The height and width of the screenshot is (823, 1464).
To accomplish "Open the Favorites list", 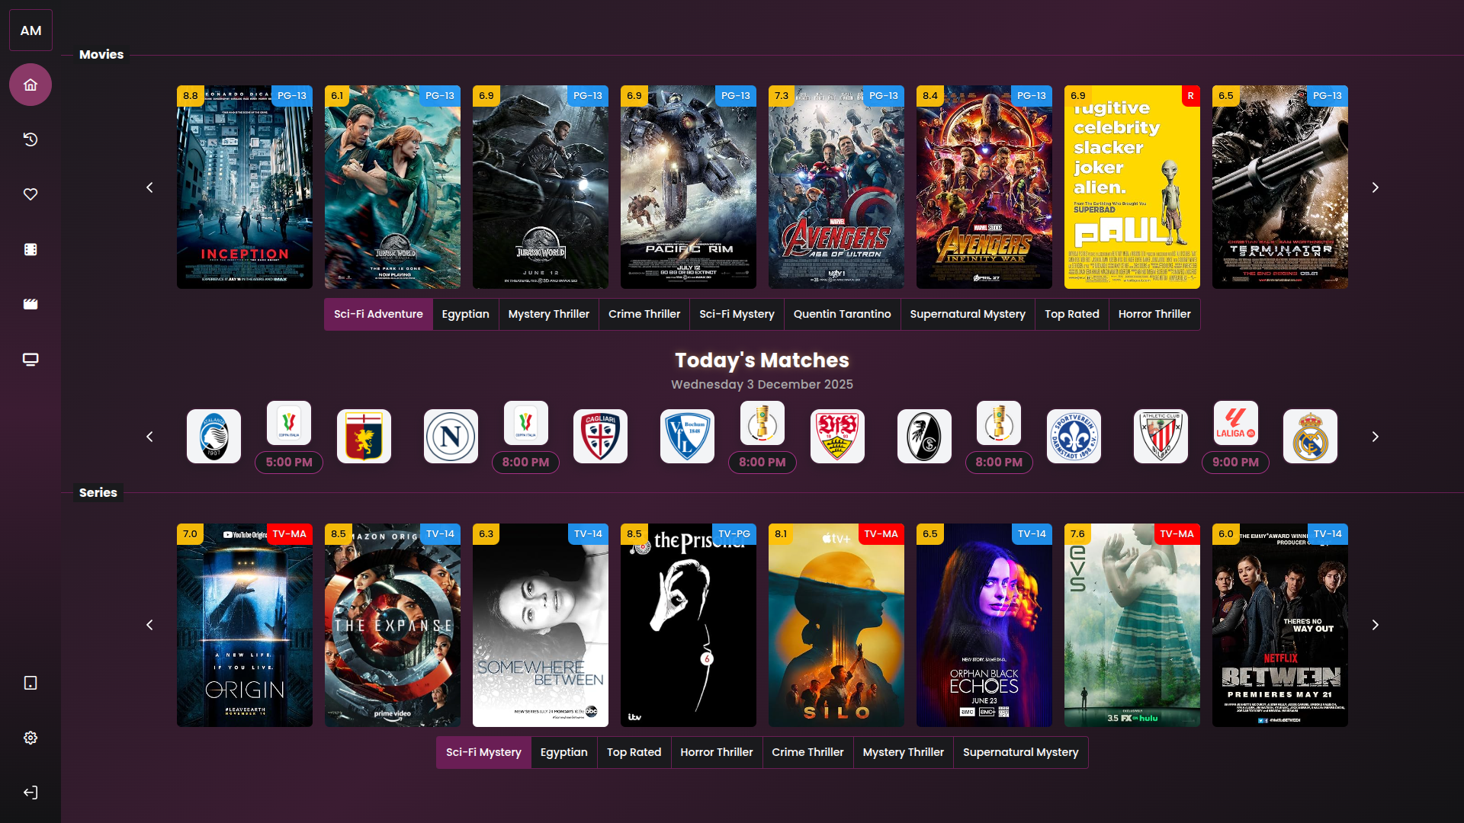I will [30, 194].
